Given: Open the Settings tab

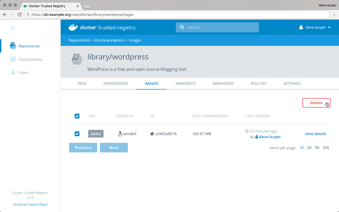Looking at the screenshot, I should click(292, 83).
